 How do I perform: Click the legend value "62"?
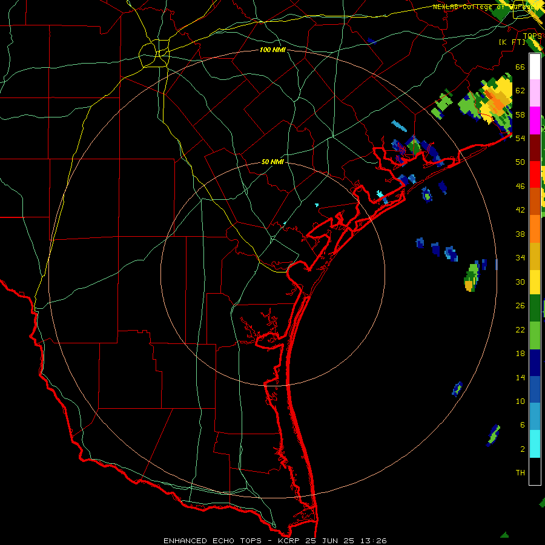[x=520, y=91]
